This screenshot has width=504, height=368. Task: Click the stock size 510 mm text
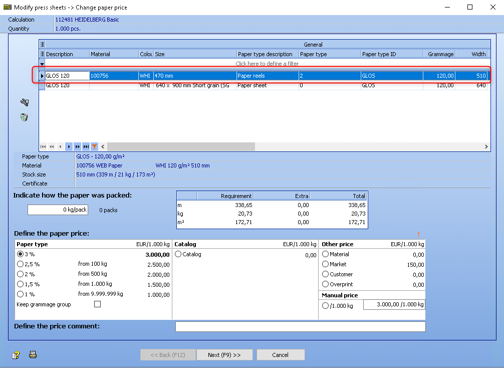click(116, 174)
